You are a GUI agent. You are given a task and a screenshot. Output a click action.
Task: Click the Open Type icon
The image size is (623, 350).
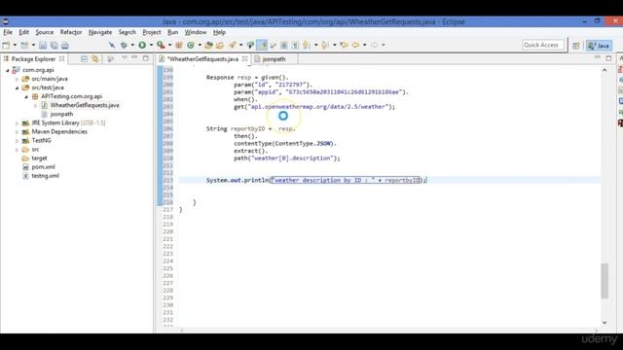[208, 46]
